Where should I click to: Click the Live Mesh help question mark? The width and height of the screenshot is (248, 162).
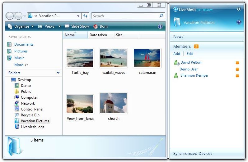coord(239,22)
